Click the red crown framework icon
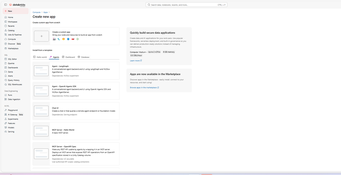Image resolution: width=341 pixels, height=175 pixels. (73, 39)
